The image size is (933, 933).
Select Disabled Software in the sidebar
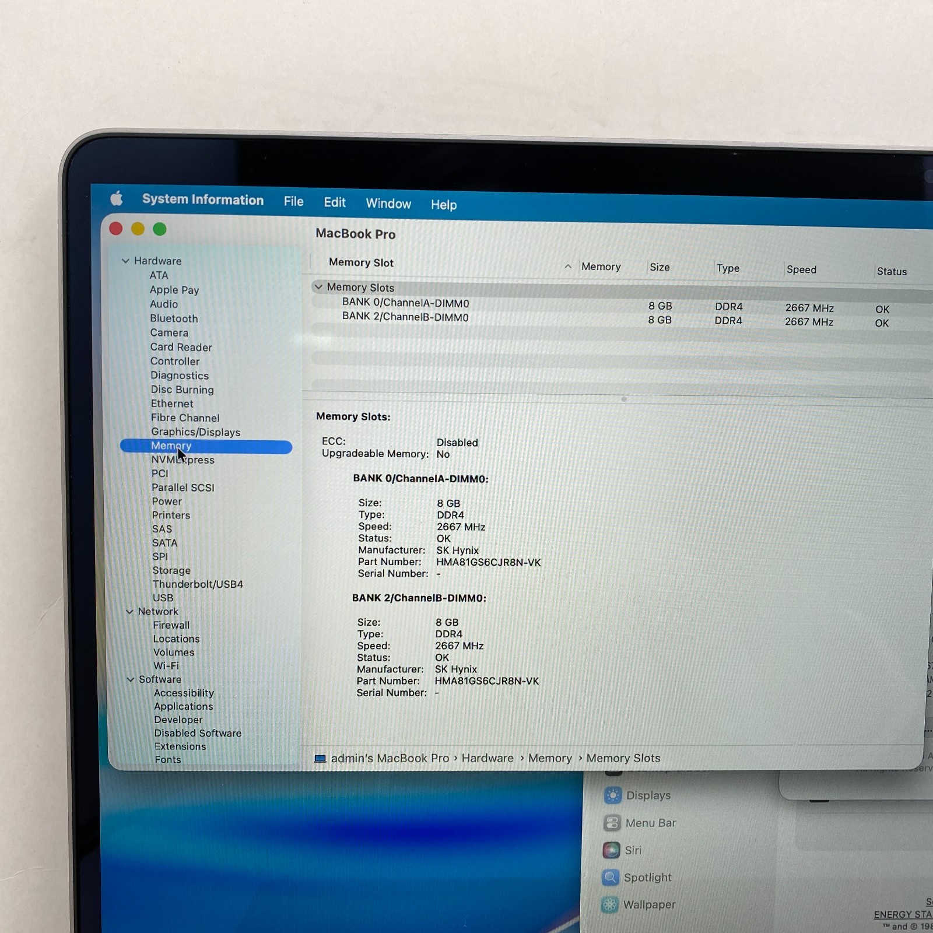click(198, 733)
